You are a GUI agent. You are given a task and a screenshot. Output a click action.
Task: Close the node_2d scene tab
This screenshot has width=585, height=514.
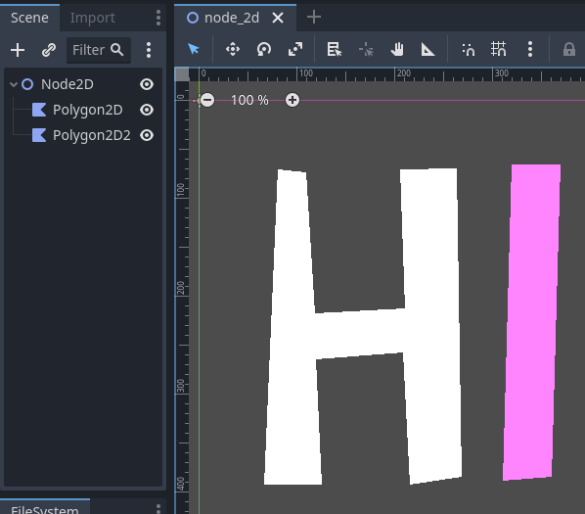(278, 18)
